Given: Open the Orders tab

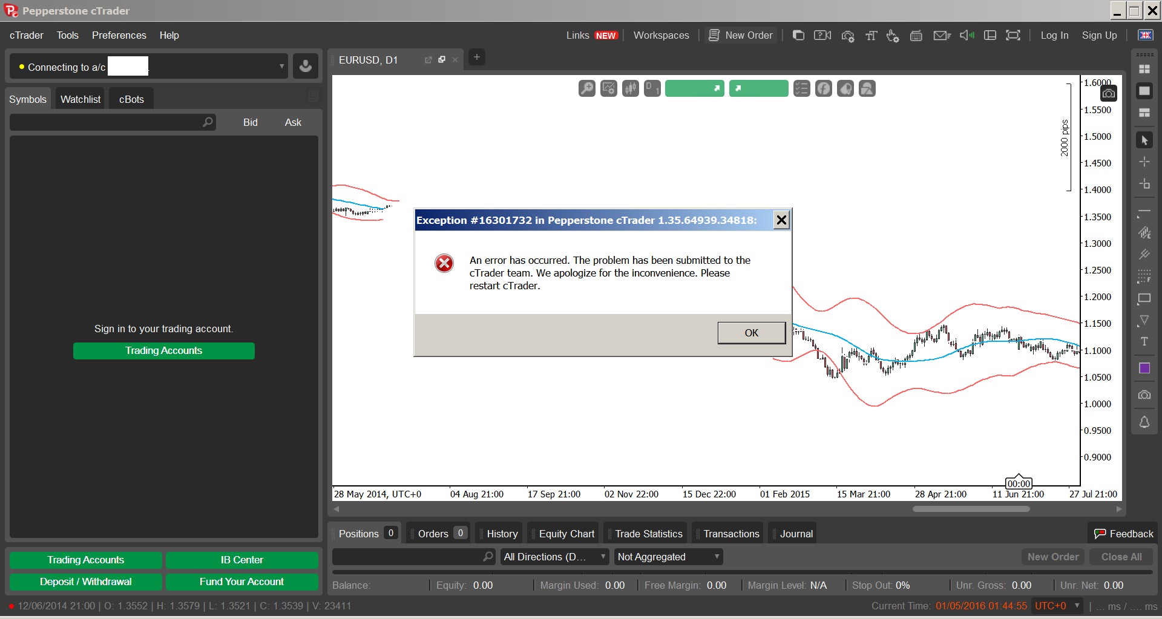Looking at the screenshot, I should click(x=438, y=534).
